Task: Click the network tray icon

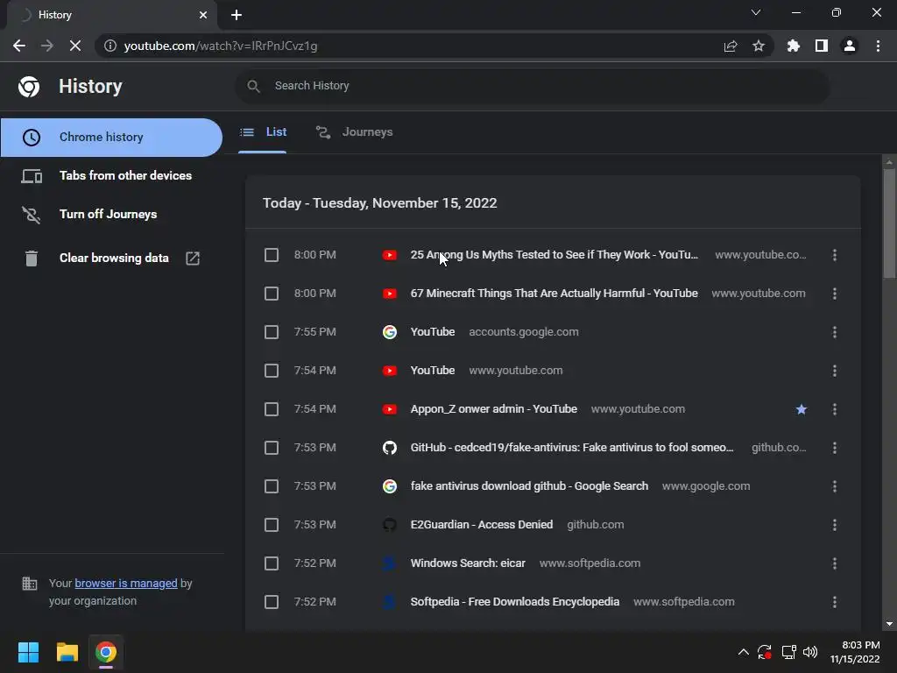Action: tap(789, 652)
